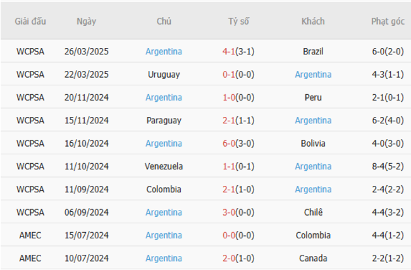This screenshot has width=411, height=270.
Task: Click the 3-0 score against Chilê
Action: [x=229, y=212]
